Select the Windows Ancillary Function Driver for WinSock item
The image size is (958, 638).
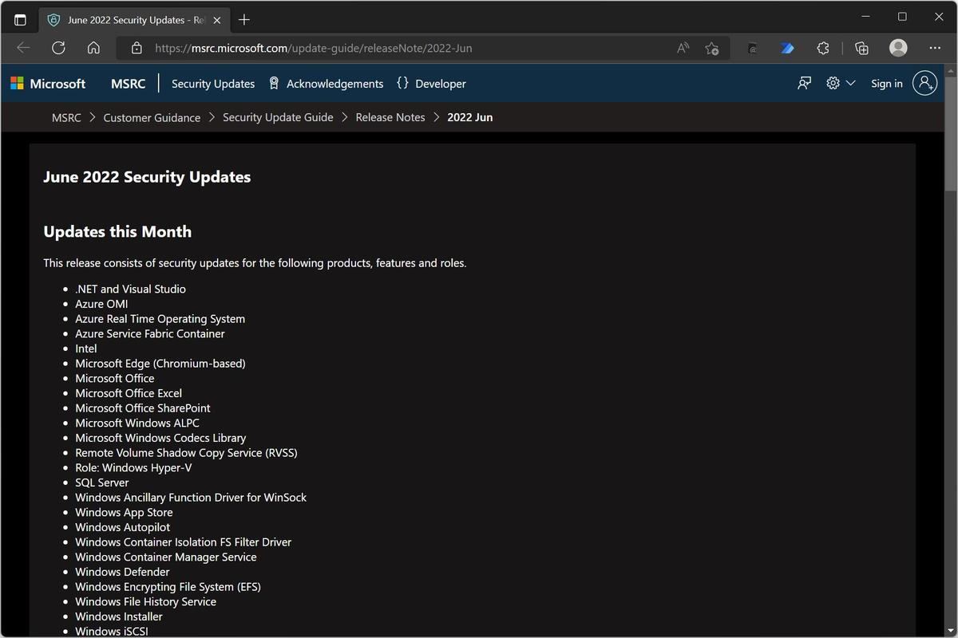[x=191, y=498]
